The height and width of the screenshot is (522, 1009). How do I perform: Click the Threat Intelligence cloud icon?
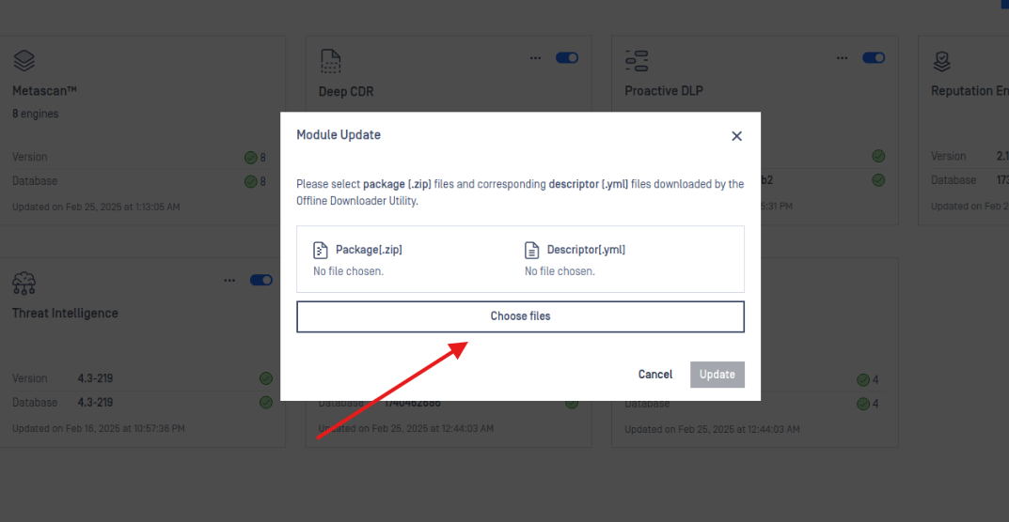click(x=24, y=283)
